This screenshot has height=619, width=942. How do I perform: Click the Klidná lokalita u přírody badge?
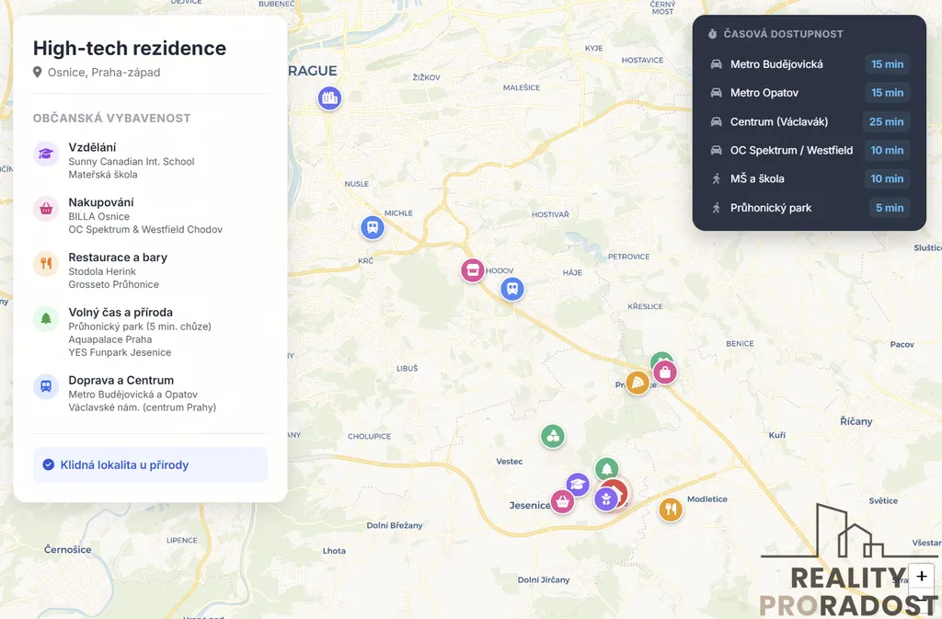[x=150, y=464]
